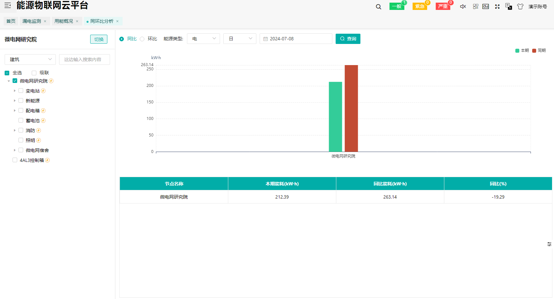
Task: Click the lightning icon beside 微电网研究院 node
Action: coord(51,81)
